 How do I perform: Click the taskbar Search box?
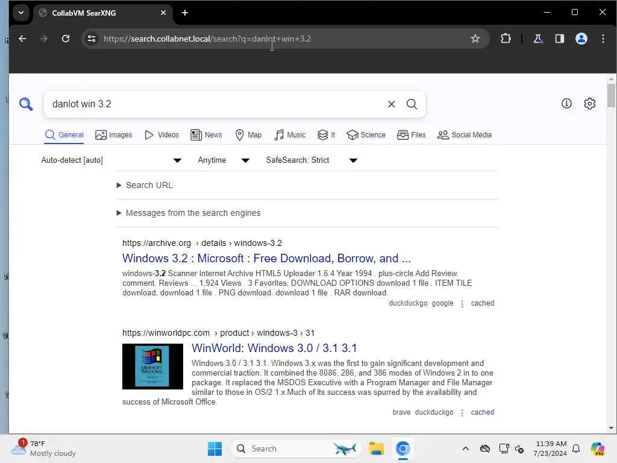[x=295, y=449]
